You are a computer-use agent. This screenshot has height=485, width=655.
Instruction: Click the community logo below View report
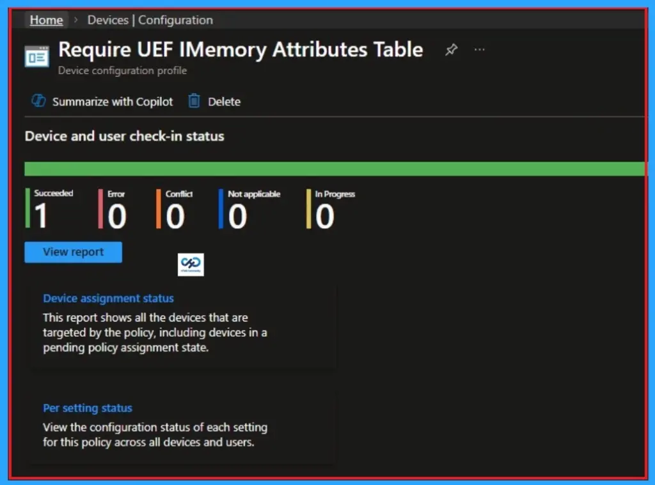tap(189, 265)
